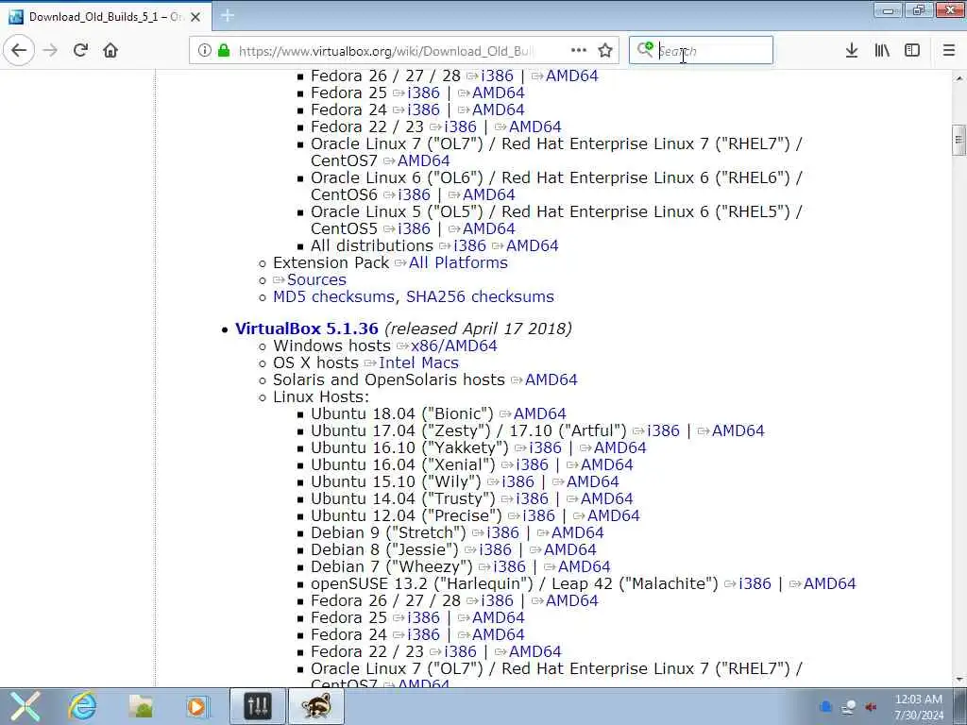Open Debian 7 Wheezy i386 link
The image size is (967, 725).
(509, 566)
